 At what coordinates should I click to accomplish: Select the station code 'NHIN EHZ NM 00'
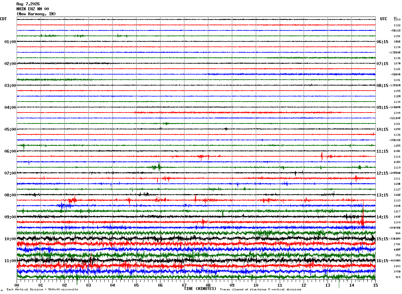click(33, 9)
